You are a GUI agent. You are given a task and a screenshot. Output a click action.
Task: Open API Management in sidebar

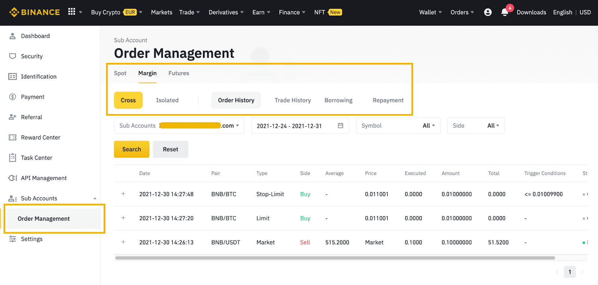(44, 178)
